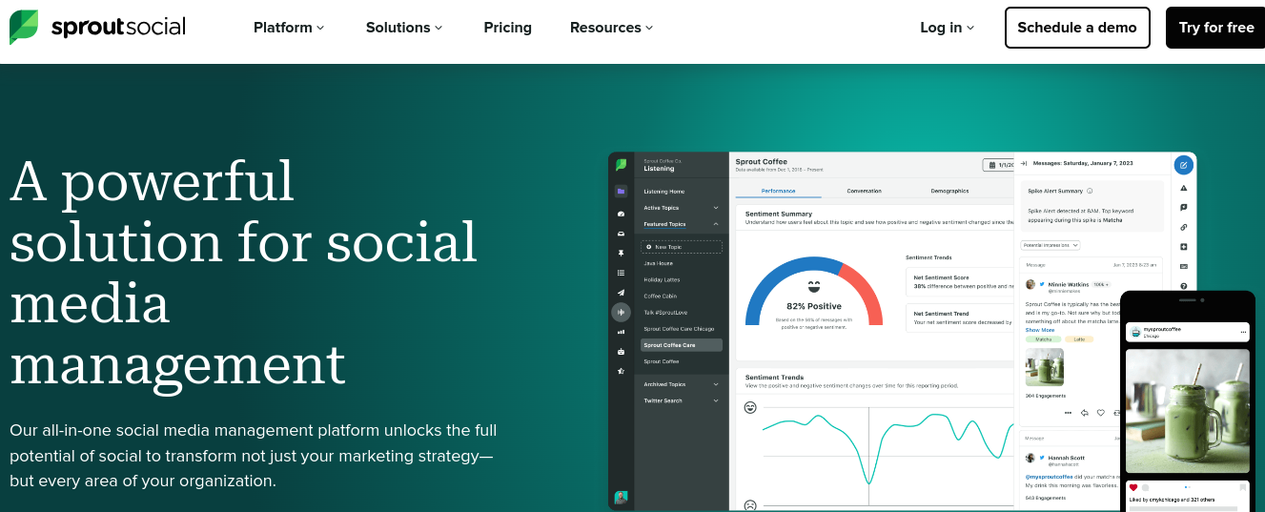The width and height of the screenshot is (1265, 512).
Task: Click the Sprout Social leaf logo
Action: (x=24, y=27)
